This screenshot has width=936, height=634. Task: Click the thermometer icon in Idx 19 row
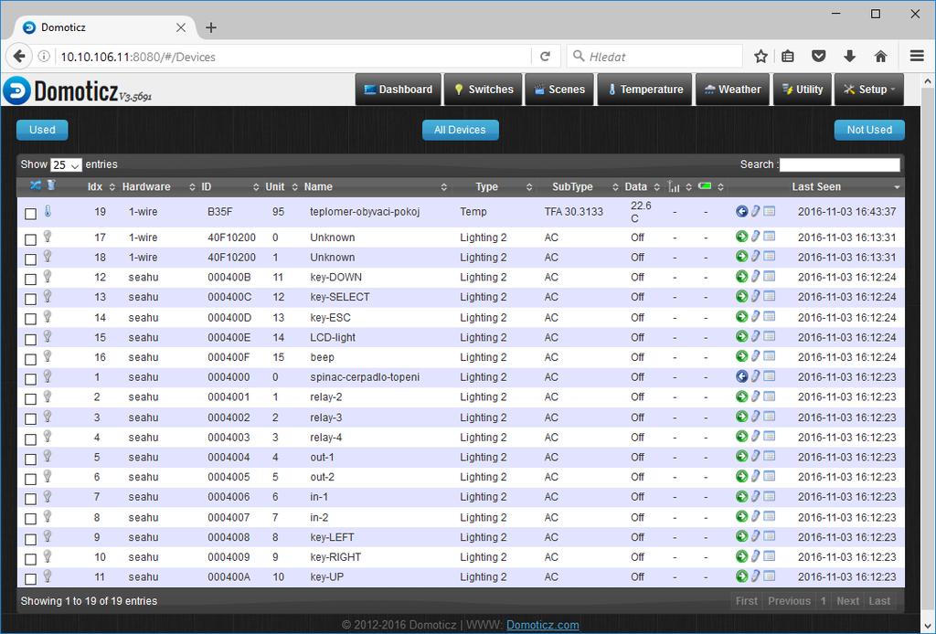point(48,210)
